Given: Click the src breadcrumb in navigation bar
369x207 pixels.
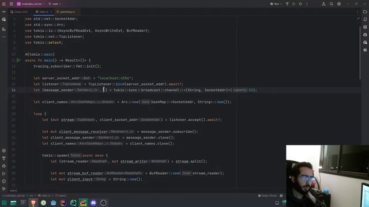Looking at the screenshot, I should click(x=31, y=195).
